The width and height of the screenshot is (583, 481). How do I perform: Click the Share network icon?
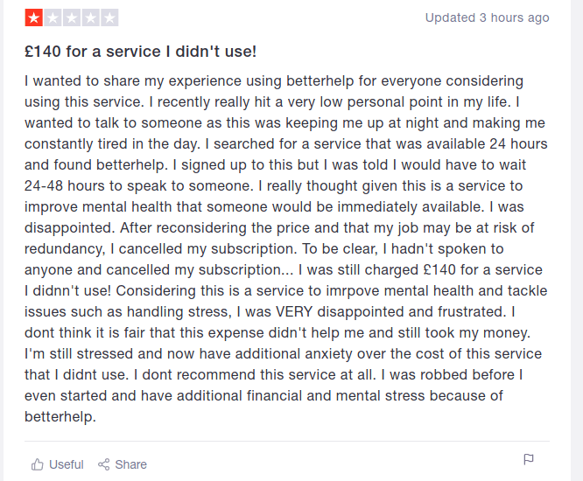104,464
